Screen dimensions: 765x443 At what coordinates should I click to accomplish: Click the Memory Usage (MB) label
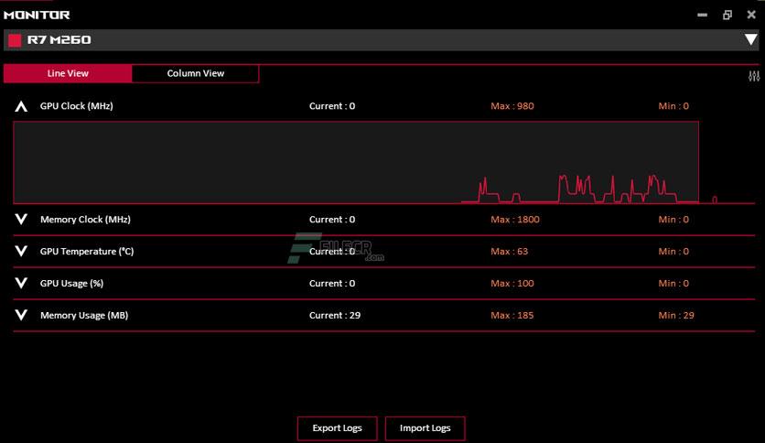pyautogui.click(x=84, y=315)
